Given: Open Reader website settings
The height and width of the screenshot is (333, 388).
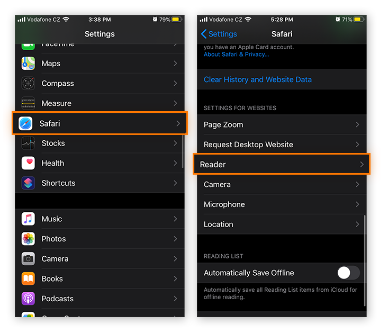Looking at the screenshot, I should [x=282, y=164].
